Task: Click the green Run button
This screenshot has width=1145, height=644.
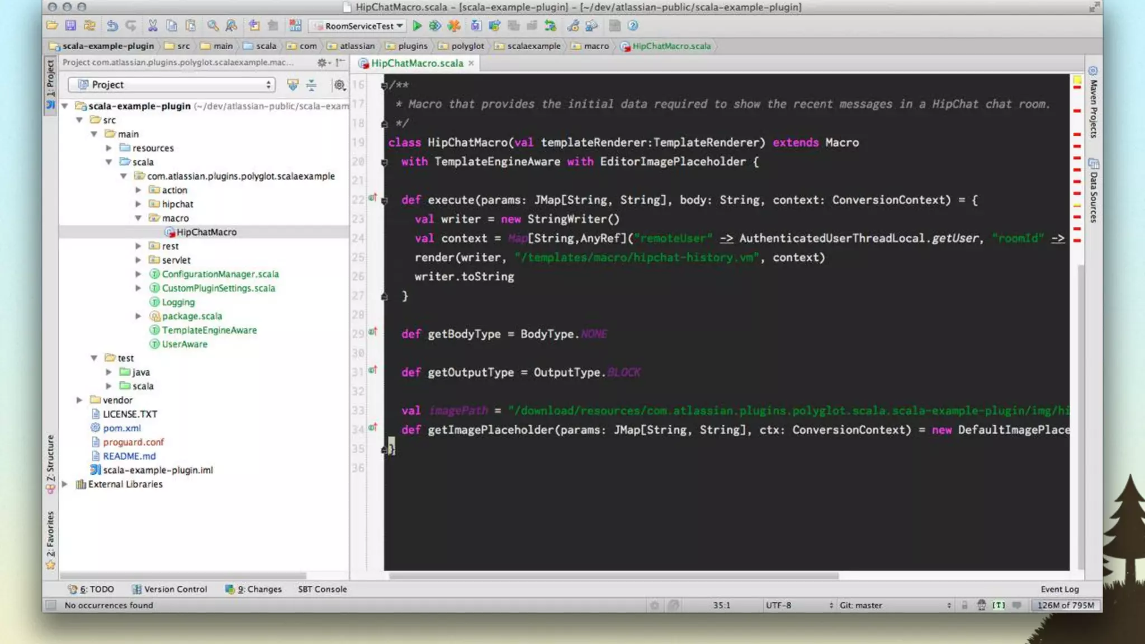Action: 417,26
